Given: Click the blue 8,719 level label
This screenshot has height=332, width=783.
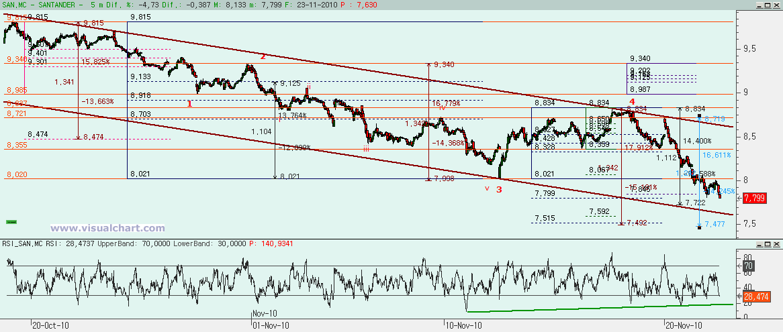Looking at the screenshot, I should tap(714, 119).
